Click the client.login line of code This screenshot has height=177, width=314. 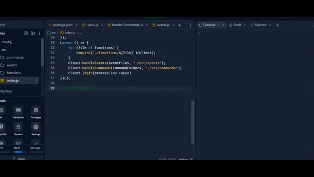coord(100,73)
